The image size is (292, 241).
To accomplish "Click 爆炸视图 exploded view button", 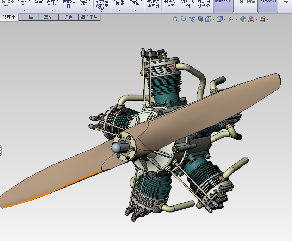I will click(x=187, y=4).
